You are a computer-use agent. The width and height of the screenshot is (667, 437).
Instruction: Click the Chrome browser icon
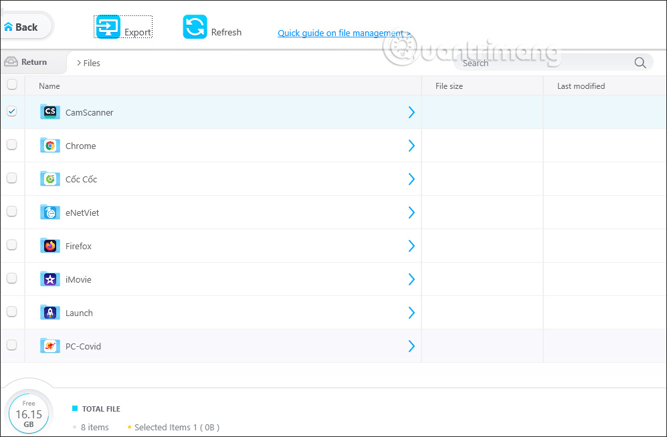(x=50, y=145)
